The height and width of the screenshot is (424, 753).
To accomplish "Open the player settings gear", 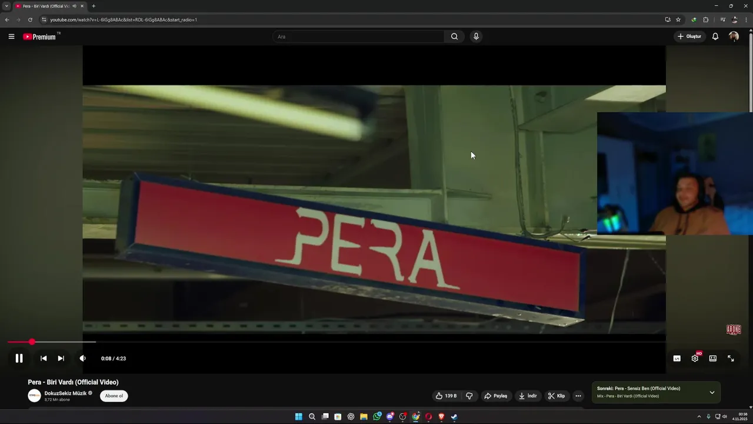I will click(695, 358).
